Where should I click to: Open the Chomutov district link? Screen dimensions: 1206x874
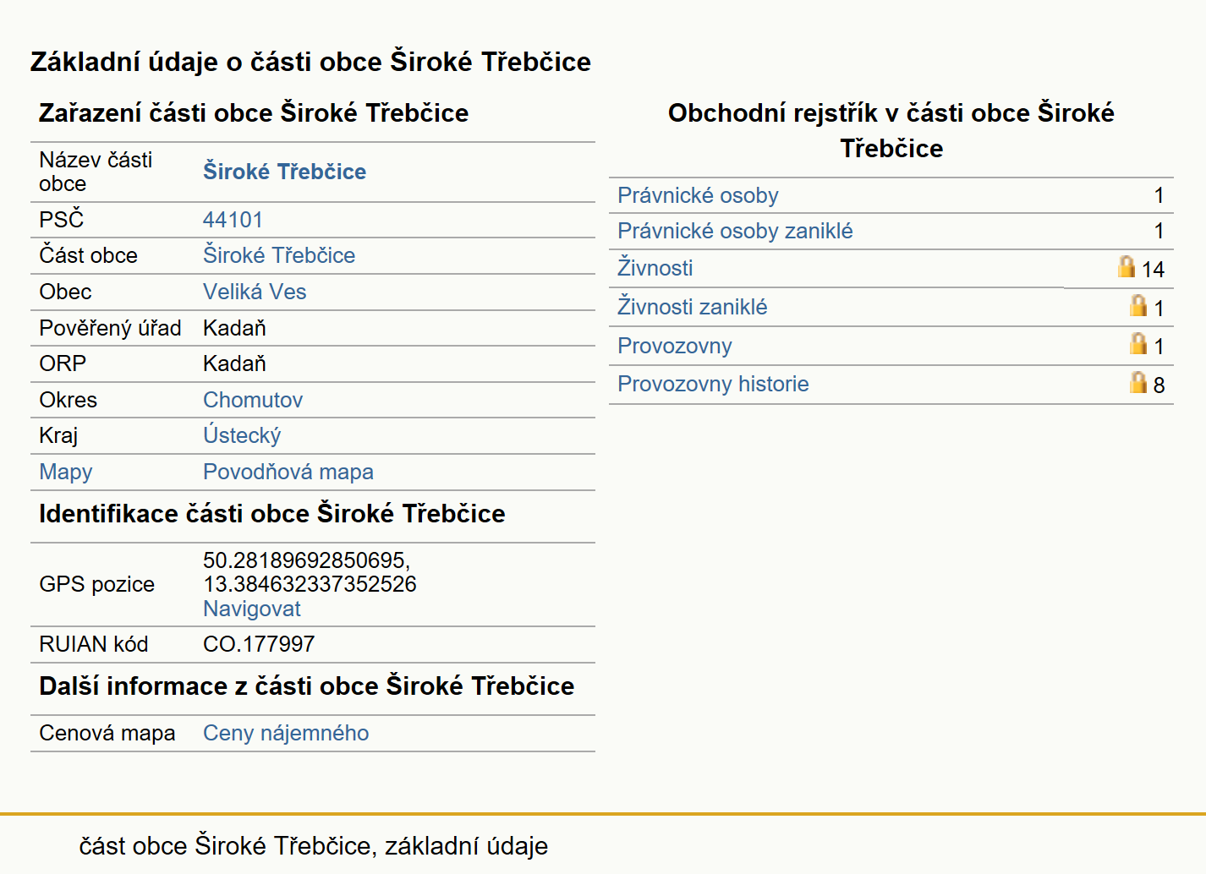point(253,400)
